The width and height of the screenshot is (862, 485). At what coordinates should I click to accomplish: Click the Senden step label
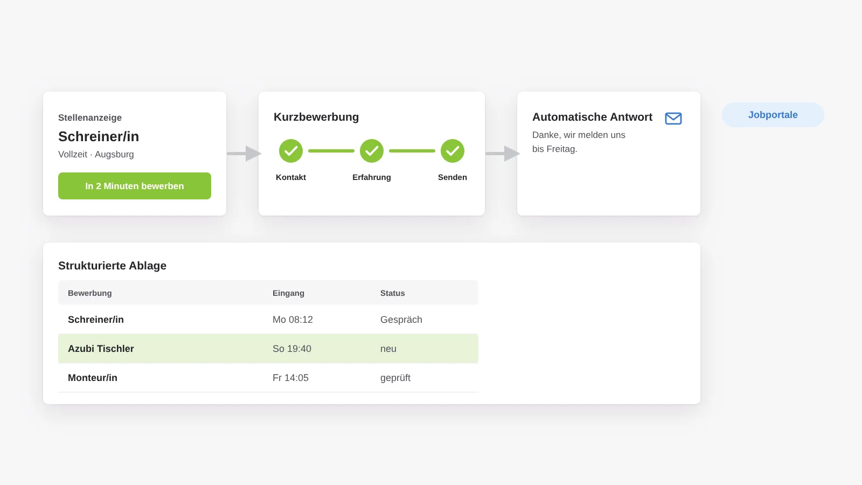pos(453,177)
